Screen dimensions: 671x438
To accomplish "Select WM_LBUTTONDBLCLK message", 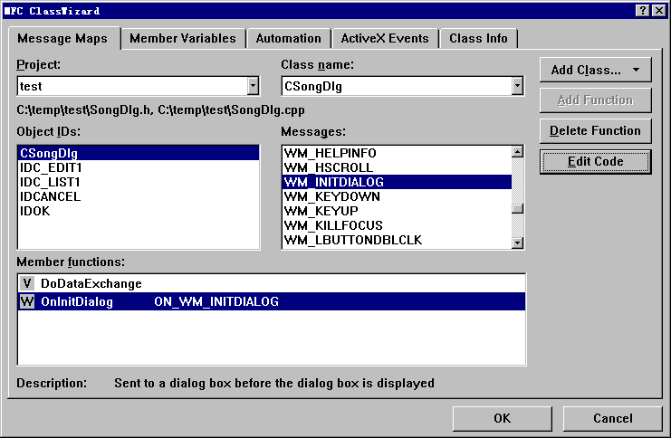I will pos(398,240).
